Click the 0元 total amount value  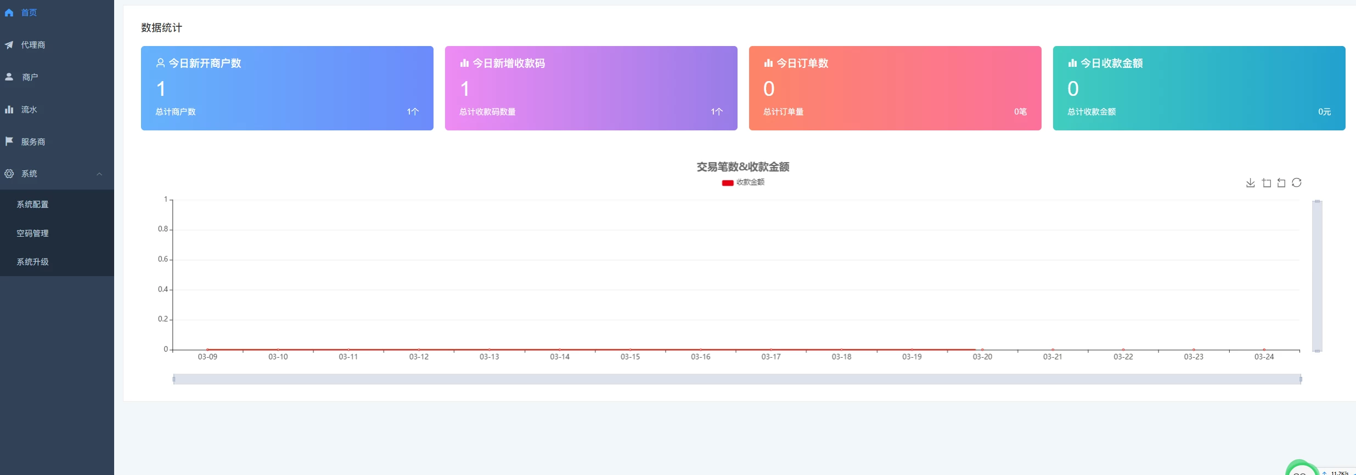(x=1324, y=112)
